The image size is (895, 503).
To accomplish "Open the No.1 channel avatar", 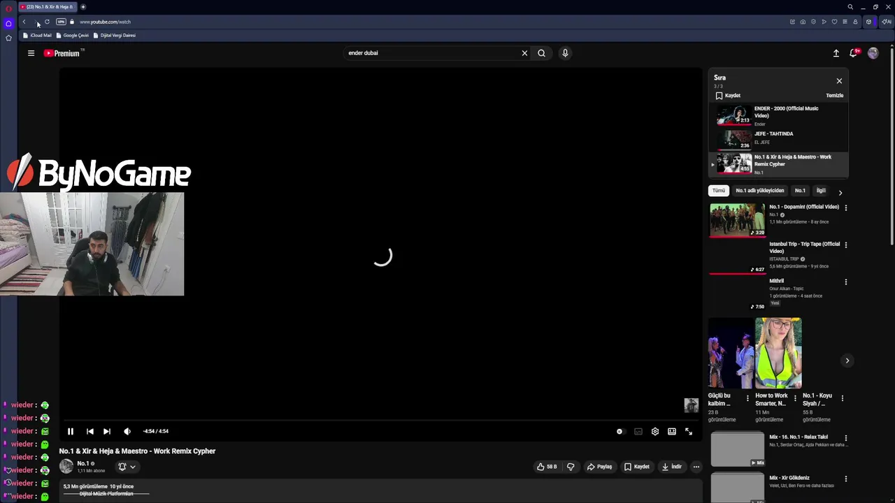I will (66, 467).
